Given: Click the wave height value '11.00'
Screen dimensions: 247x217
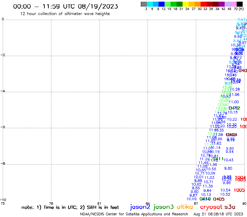Looking at the screenshot, I should click(x=234, y=102).
